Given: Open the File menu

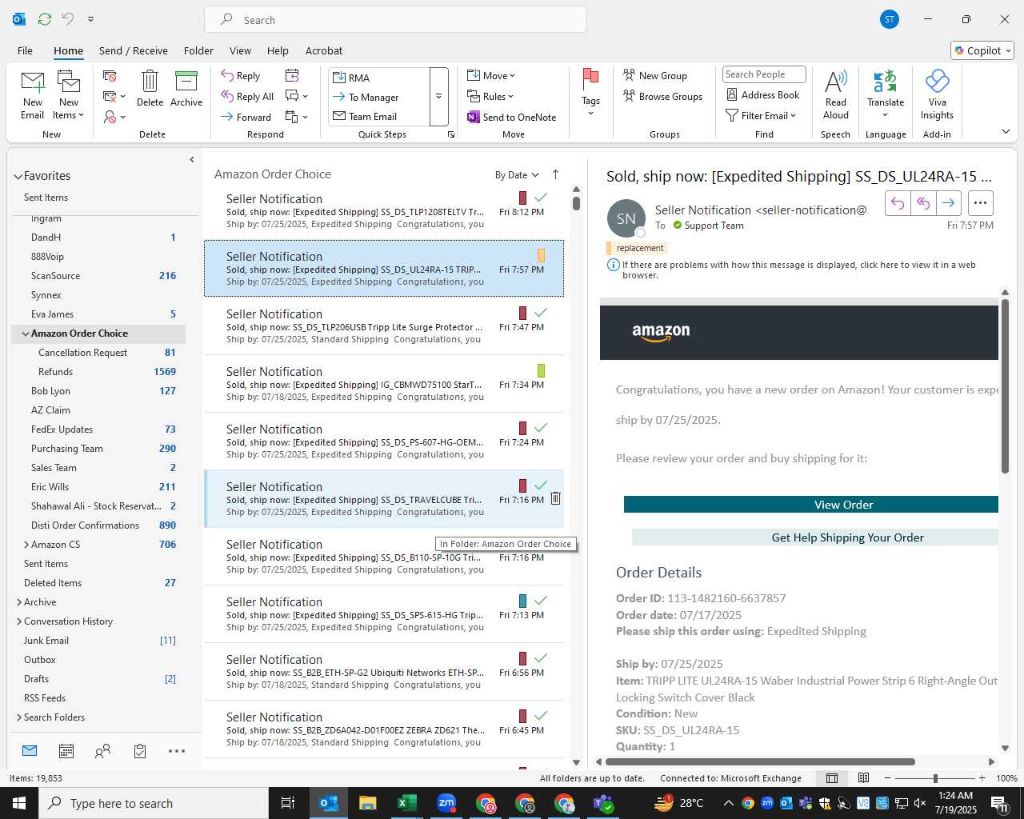Looking at the screenshot, I should point(25,50).
